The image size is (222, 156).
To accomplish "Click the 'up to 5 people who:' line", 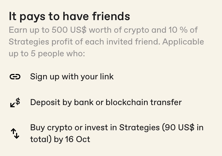I will pos(47,54).
